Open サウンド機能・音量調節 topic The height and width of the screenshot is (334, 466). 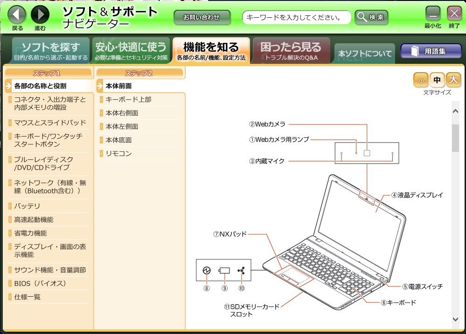pyautogui.click(x=49, y=270)
